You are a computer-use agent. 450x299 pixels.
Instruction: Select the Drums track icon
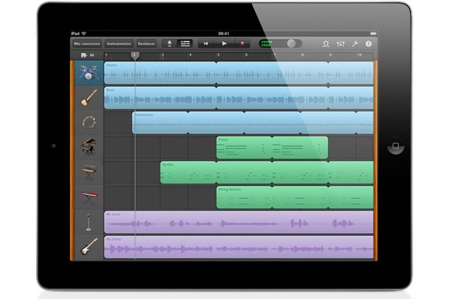tap(88, 73)
